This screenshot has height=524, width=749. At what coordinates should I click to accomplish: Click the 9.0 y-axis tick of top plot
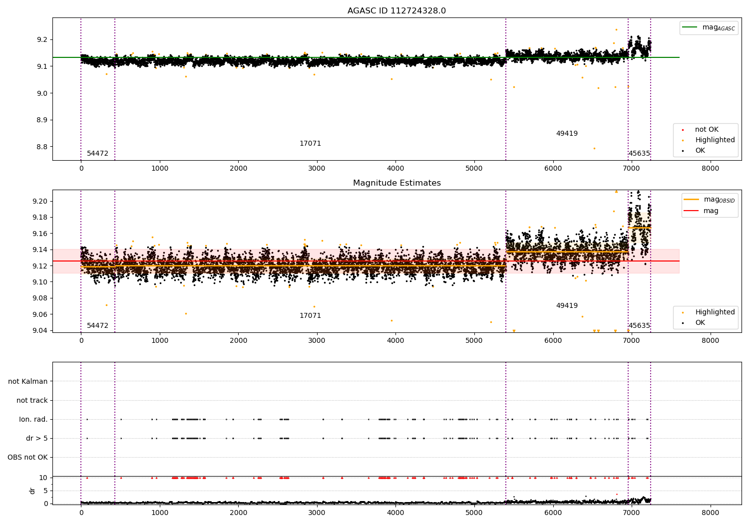[42, 93]
